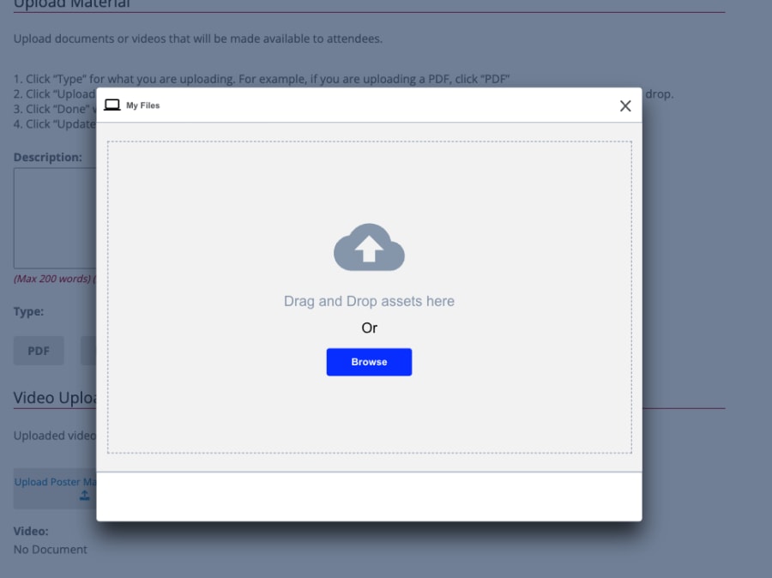Click the upload arrow icon under Upload Poster

(85, 496)
